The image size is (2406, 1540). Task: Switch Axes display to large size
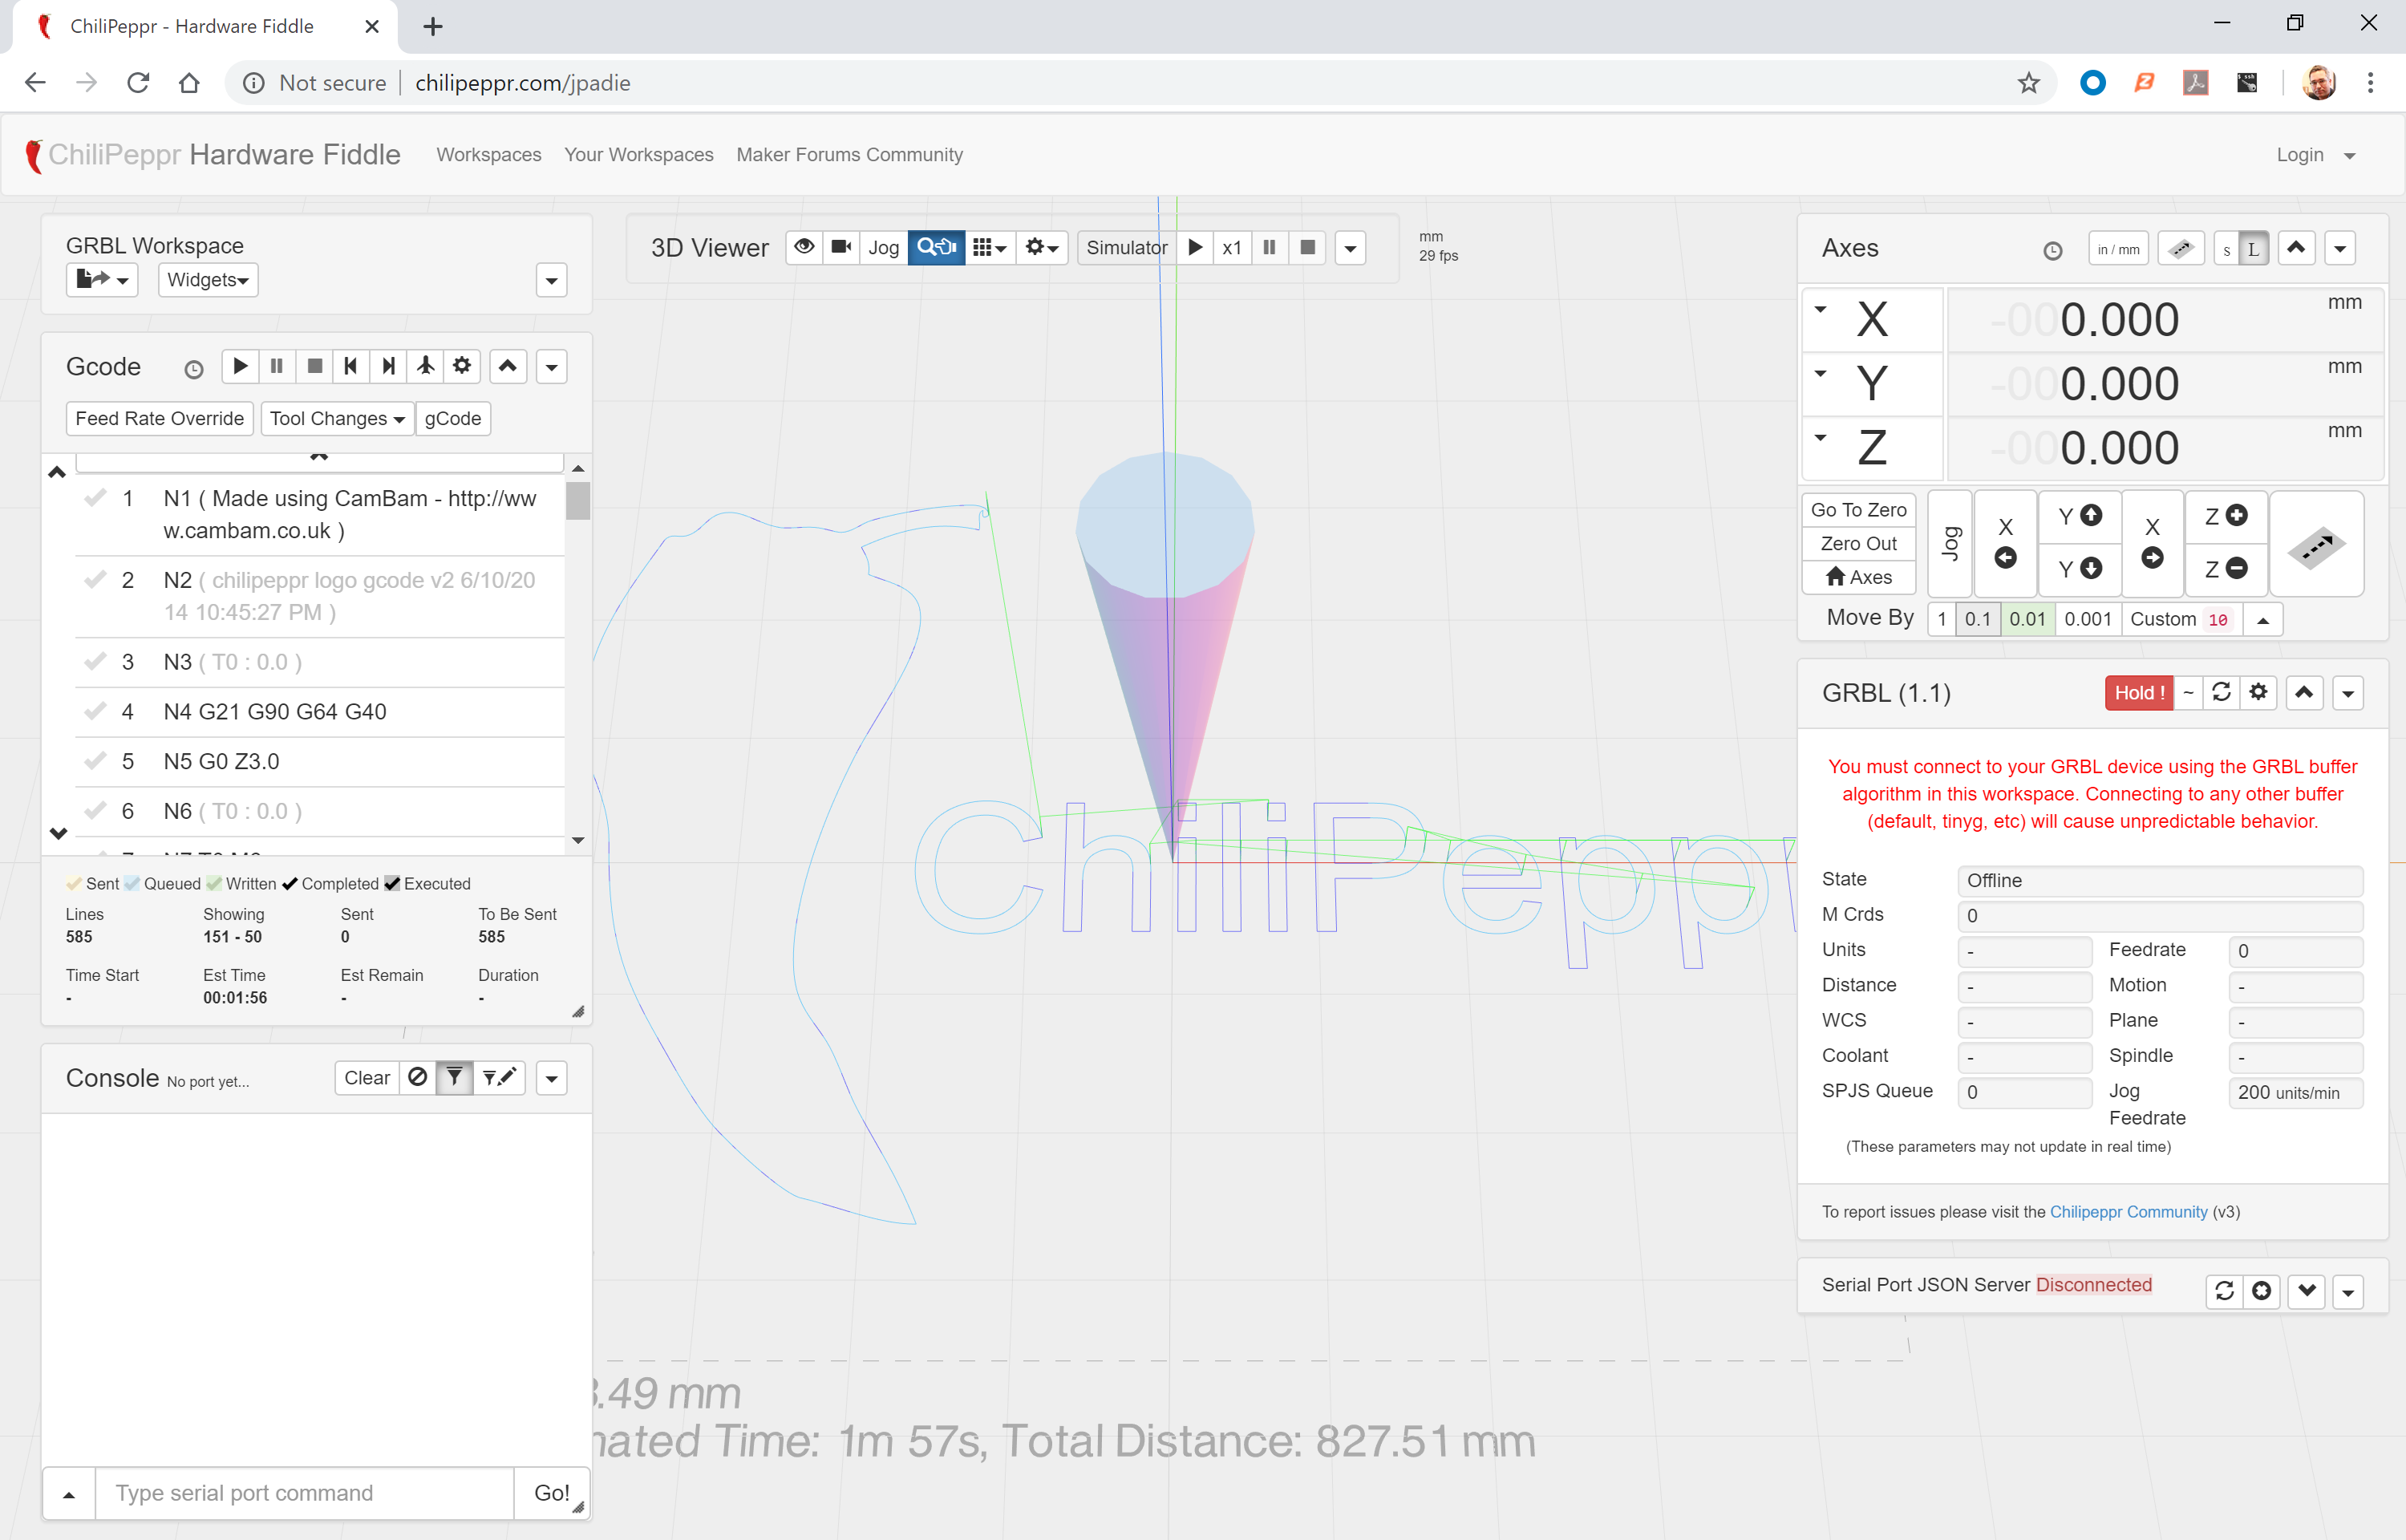tap(2253, 250)
